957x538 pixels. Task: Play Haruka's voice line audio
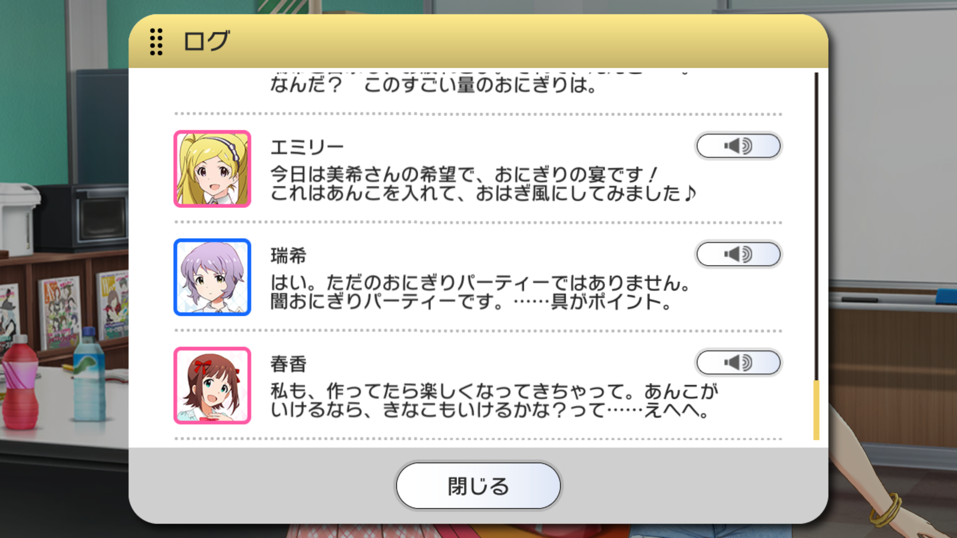point(738,363)
